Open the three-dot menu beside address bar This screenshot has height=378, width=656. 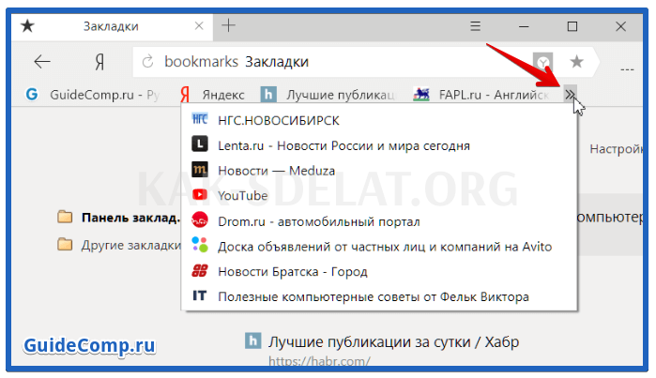coord(627,69)
